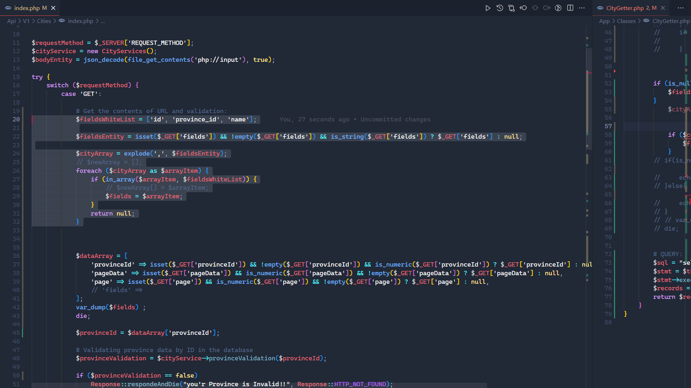Click case 'GET' statement
Screen dimensions: 691x388
point(81,94)
